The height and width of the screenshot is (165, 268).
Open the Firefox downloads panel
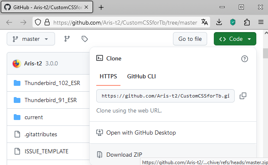click(x=219, y=22)
